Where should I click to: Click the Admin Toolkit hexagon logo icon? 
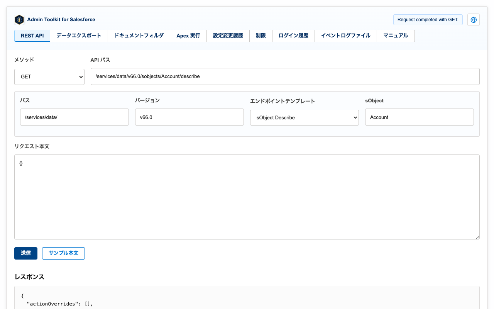[x=19, y=20]
